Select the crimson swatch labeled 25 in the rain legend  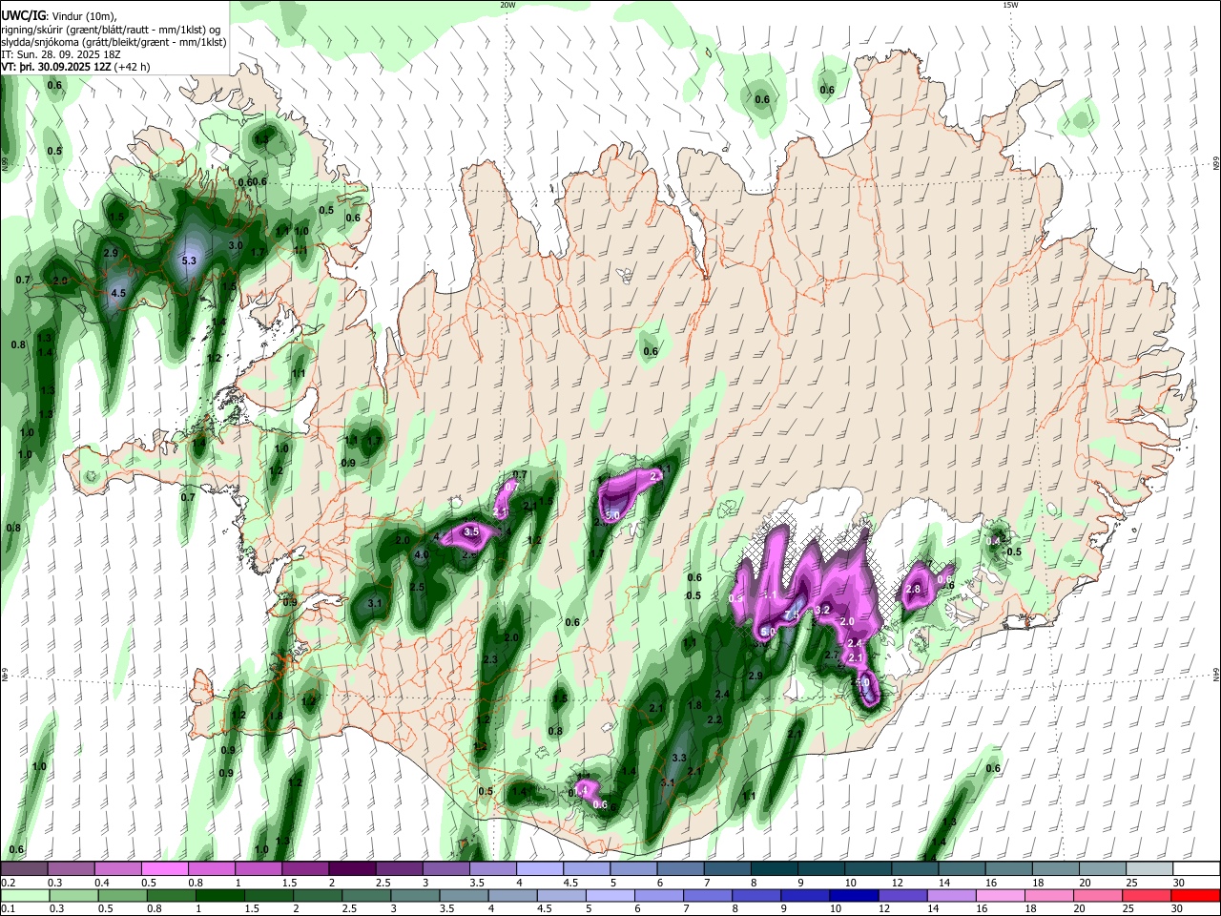point(1147,895)
